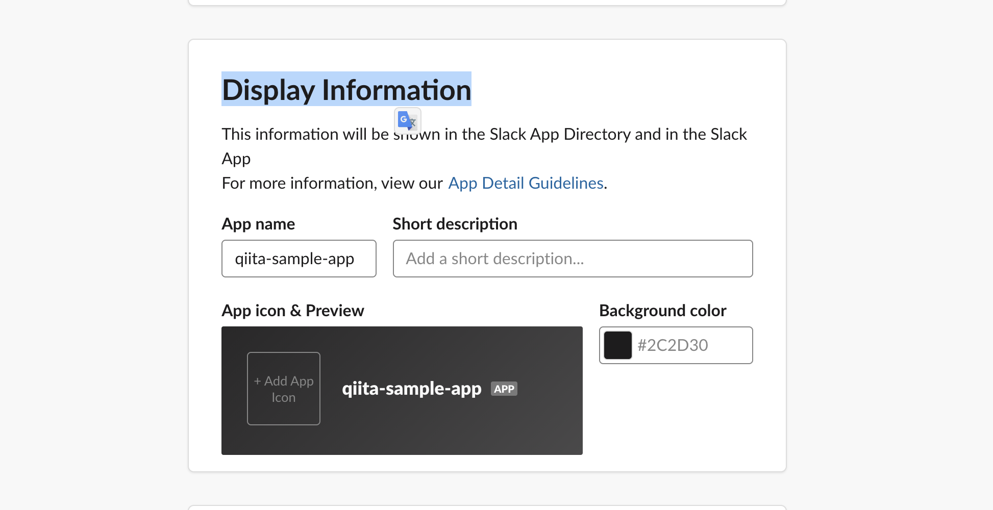Image resolution: width=993 pixels, height=510 pixels.
Task: Click the Google Translate popup icon
Action: 407,121
